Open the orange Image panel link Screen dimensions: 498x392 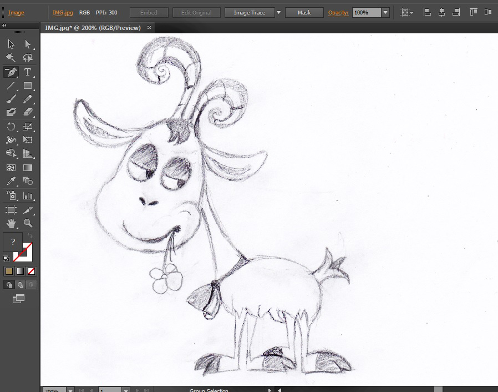16,13
